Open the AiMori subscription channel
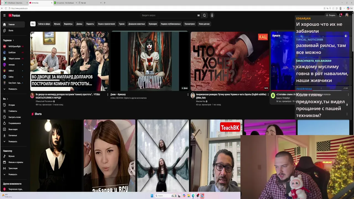The height and width of the screenshot is (199, 354). click(x=13, y=71)
